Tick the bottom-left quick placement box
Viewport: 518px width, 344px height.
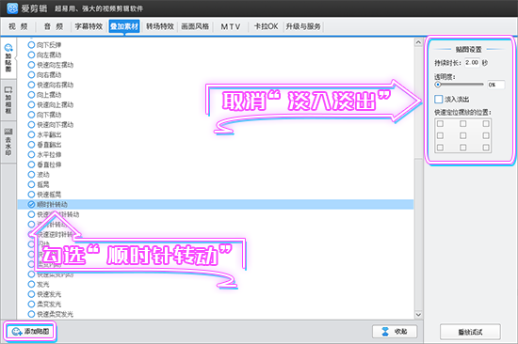440,148
